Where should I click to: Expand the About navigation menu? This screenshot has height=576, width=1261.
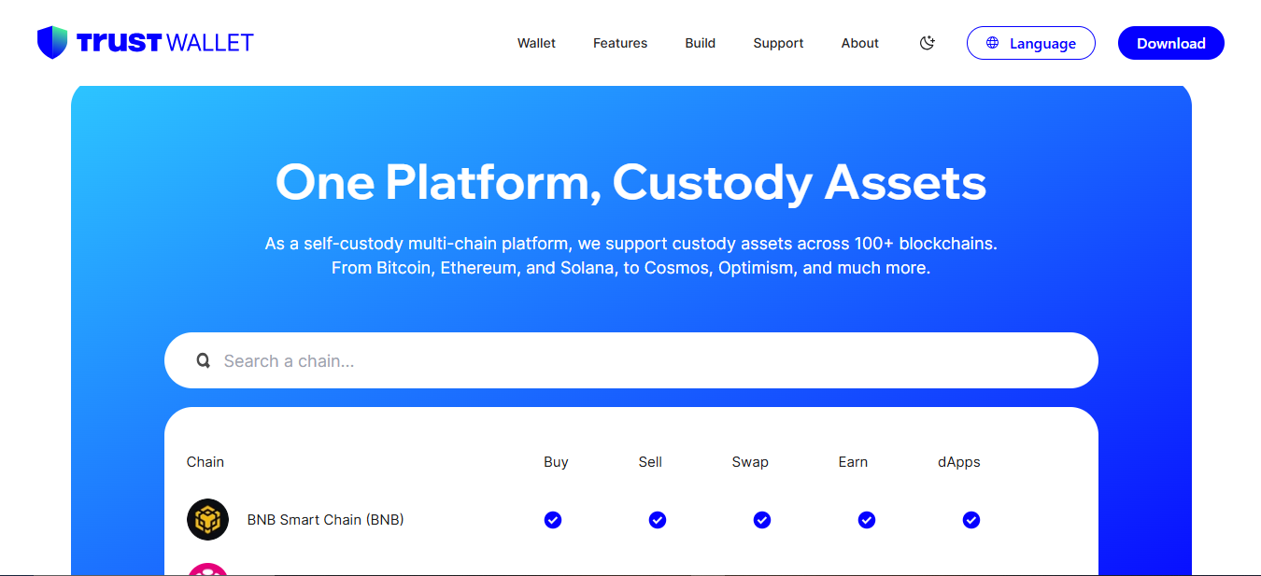[x=859, y=43]
